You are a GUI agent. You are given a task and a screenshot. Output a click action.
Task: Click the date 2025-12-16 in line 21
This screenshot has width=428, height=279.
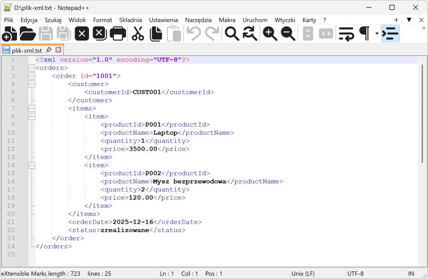pos(133,222)
